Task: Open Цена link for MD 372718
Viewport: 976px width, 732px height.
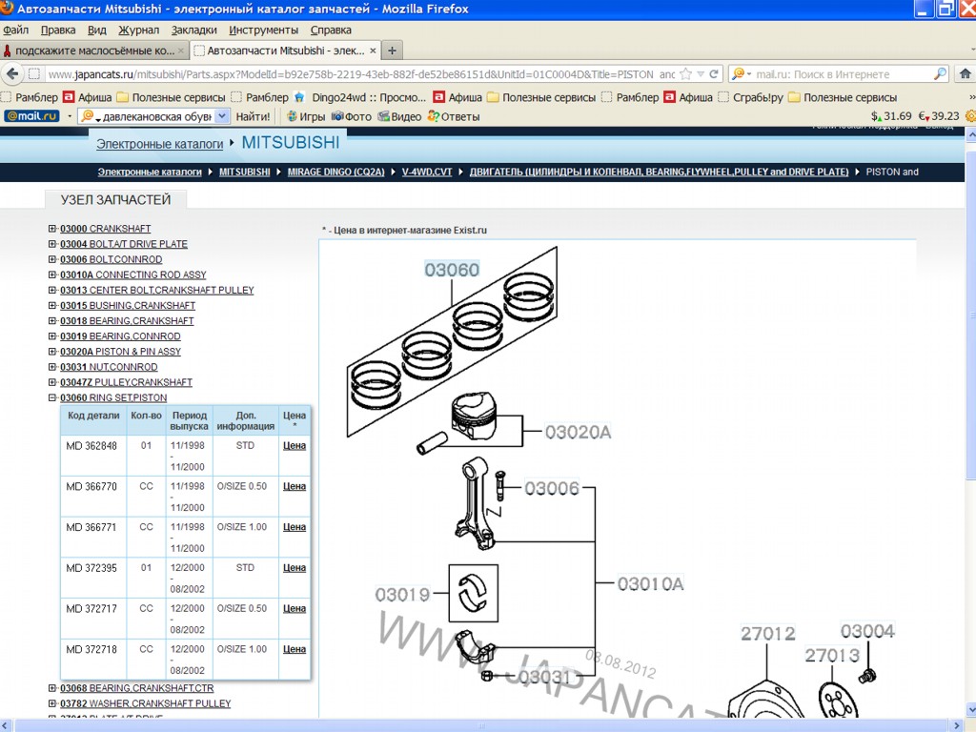Action: pyautogui.click(x=295, y=649)
